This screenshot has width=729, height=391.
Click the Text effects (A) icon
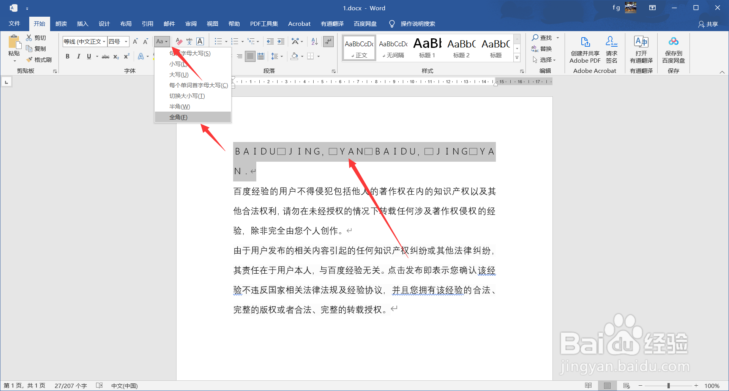point(141,56)
